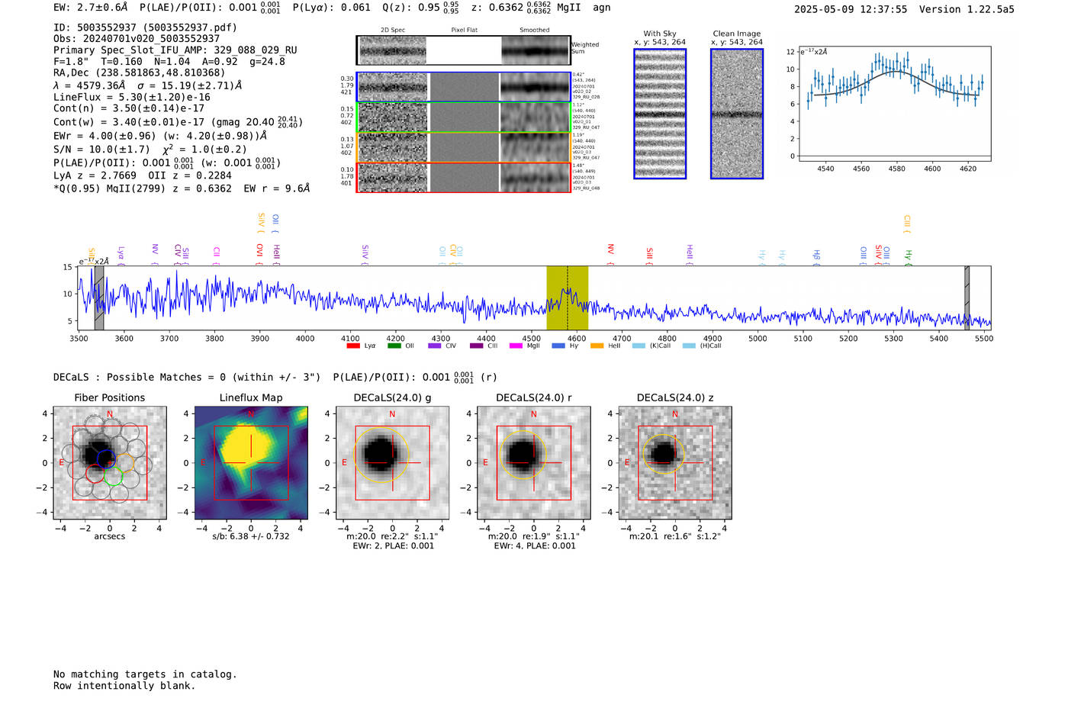Open the DECaLS g-band cutout
The height and width of the screenshot is (727, 1068).
coord(392,463)
